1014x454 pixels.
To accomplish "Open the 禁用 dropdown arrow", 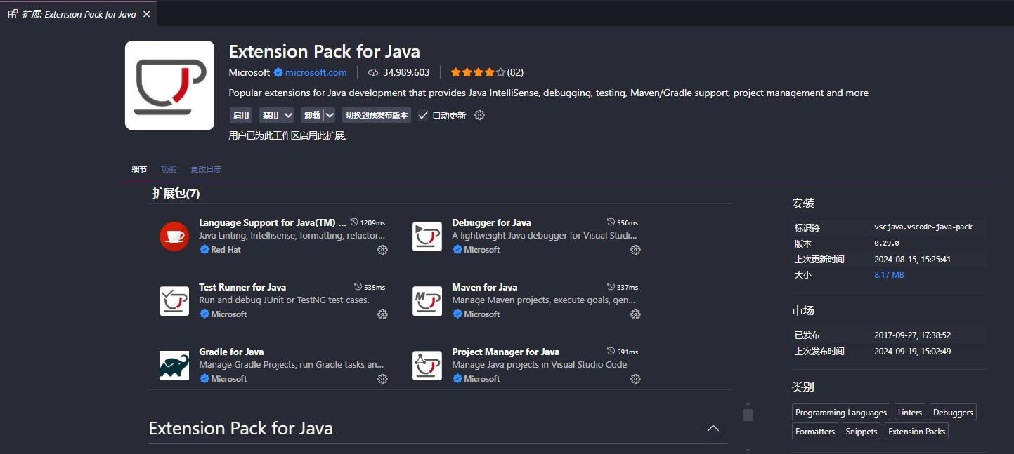I will tap(288, 115).
